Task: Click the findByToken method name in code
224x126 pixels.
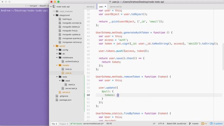Action: point(132,113)
